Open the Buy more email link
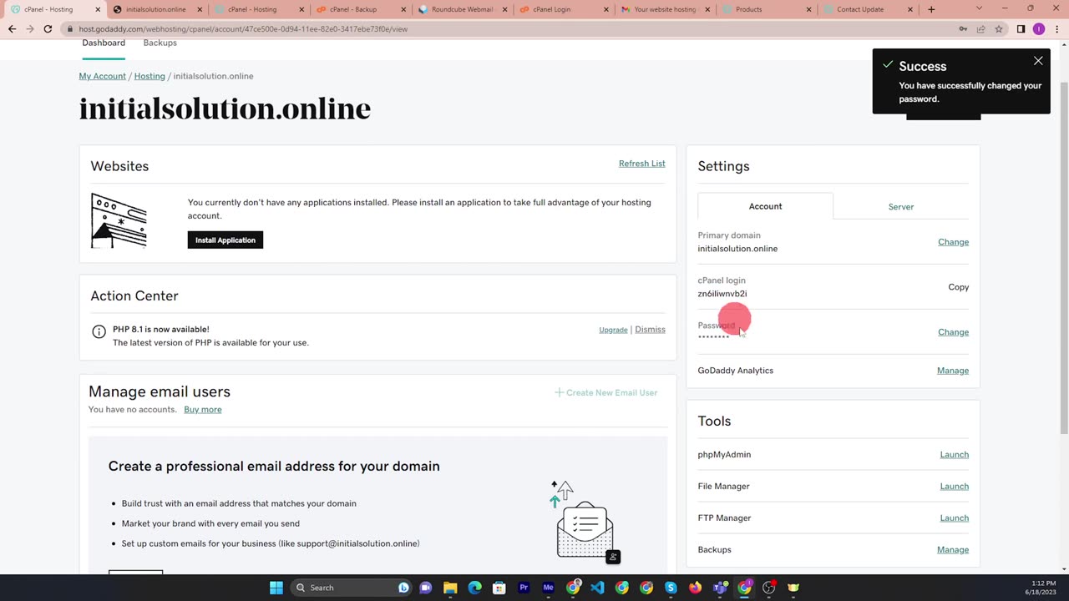Screen dimensions: 1069x601 (203, 410)
